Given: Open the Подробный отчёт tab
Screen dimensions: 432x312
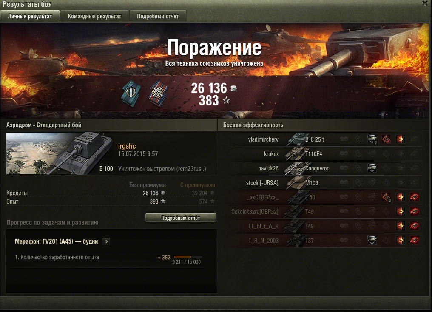Looking at the screenshot, I should [x=158, y=16].
